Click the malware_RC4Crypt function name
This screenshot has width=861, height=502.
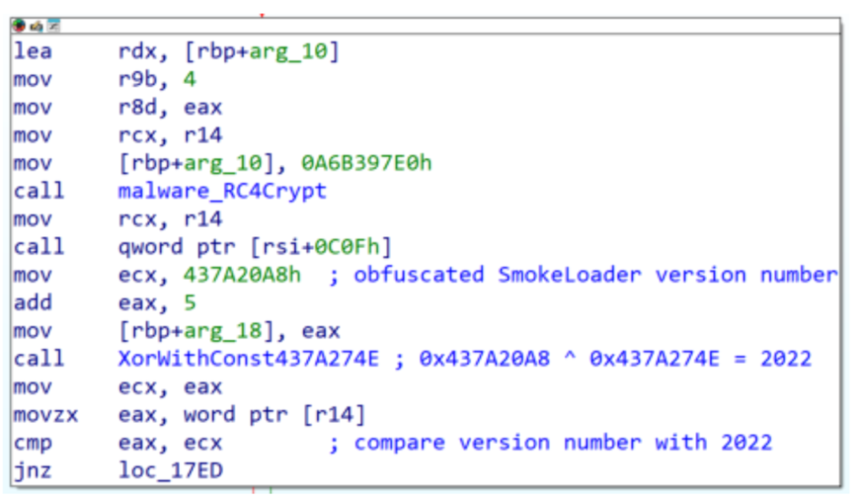(222, 192)
